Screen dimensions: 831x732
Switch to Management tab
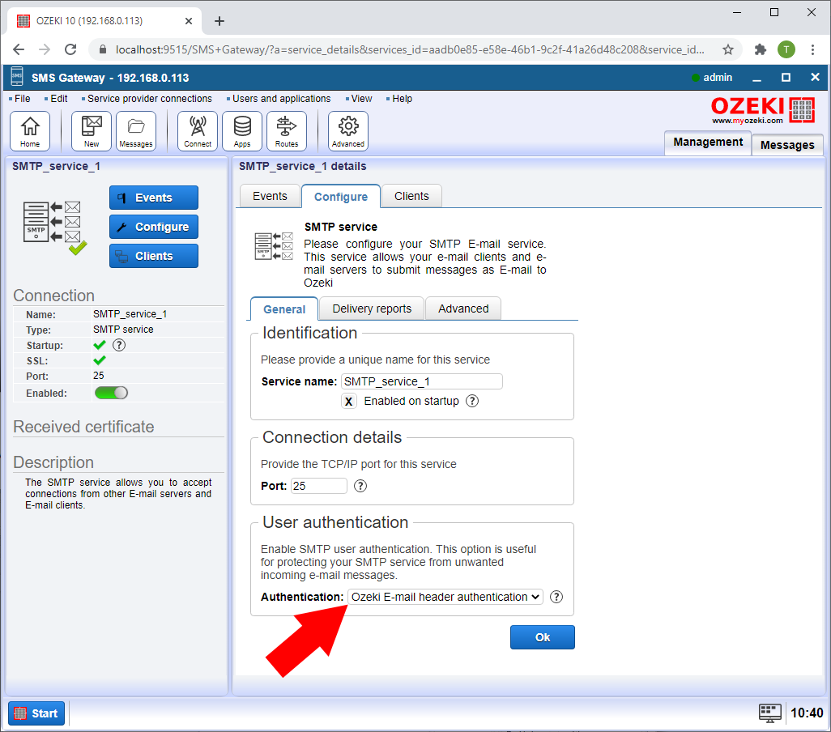tap(708, 142)
